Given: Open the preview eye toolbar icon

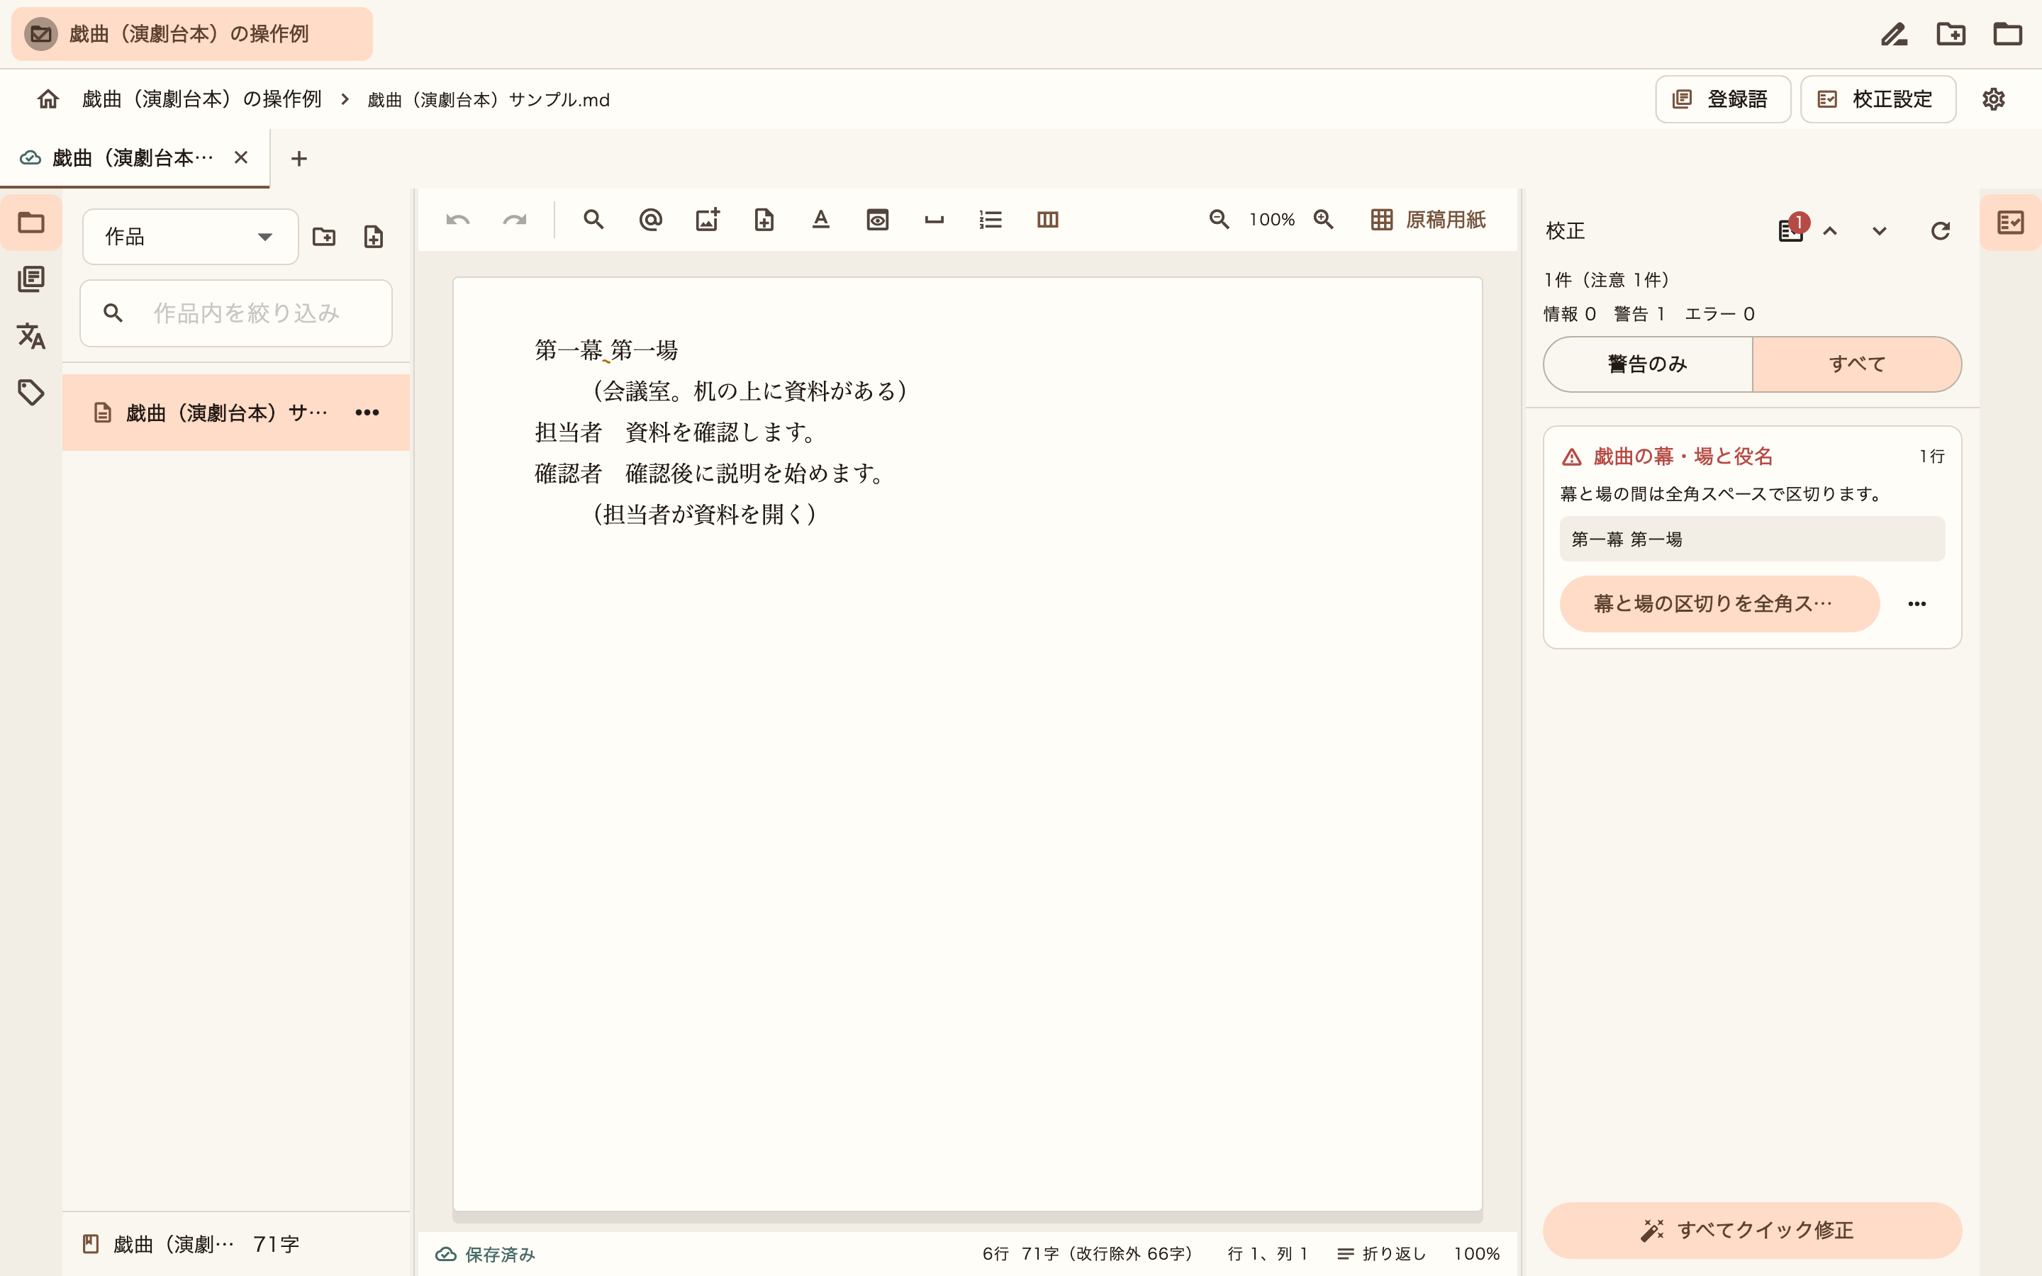Looking at the screenshot, I should 878,220.
